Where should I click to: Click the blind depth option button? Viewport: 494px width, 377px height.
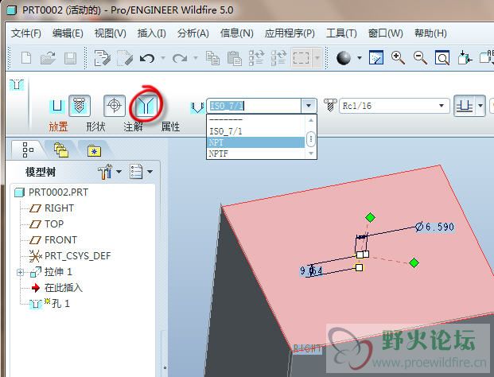point(465,106)
